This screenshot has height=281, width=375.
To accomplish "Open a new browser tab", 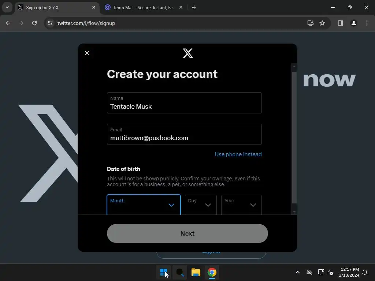I will (x=194, y=7).
